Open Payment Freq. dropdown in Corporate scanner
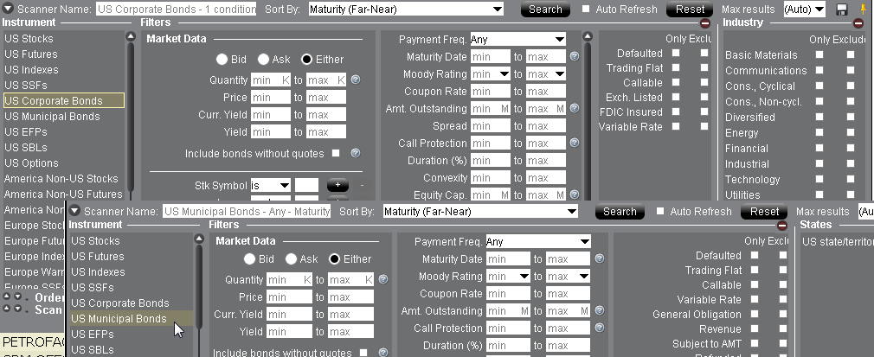 pyautogui.click(x=517, y=40)
